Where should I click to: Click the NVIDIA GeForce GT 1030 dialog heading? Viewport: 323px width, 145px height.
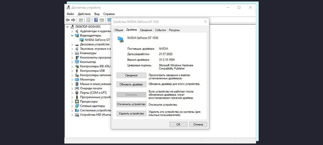143,38
